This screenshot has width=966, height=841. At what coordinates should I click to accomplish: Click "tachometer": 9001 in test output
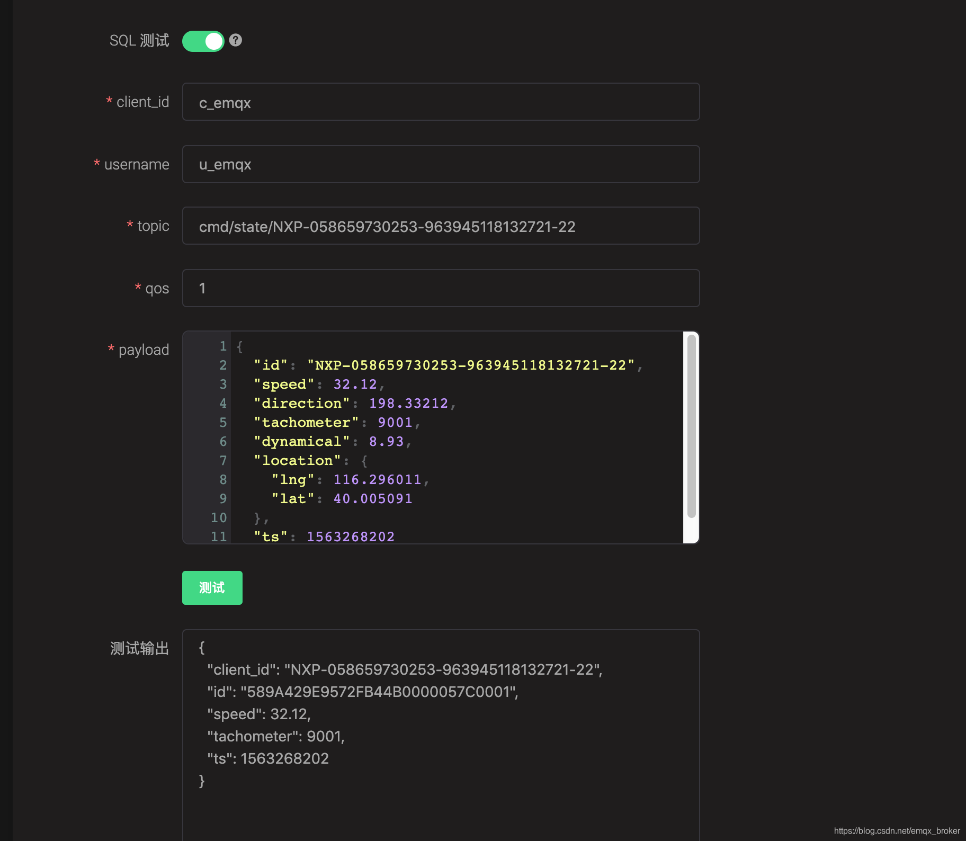276,736
